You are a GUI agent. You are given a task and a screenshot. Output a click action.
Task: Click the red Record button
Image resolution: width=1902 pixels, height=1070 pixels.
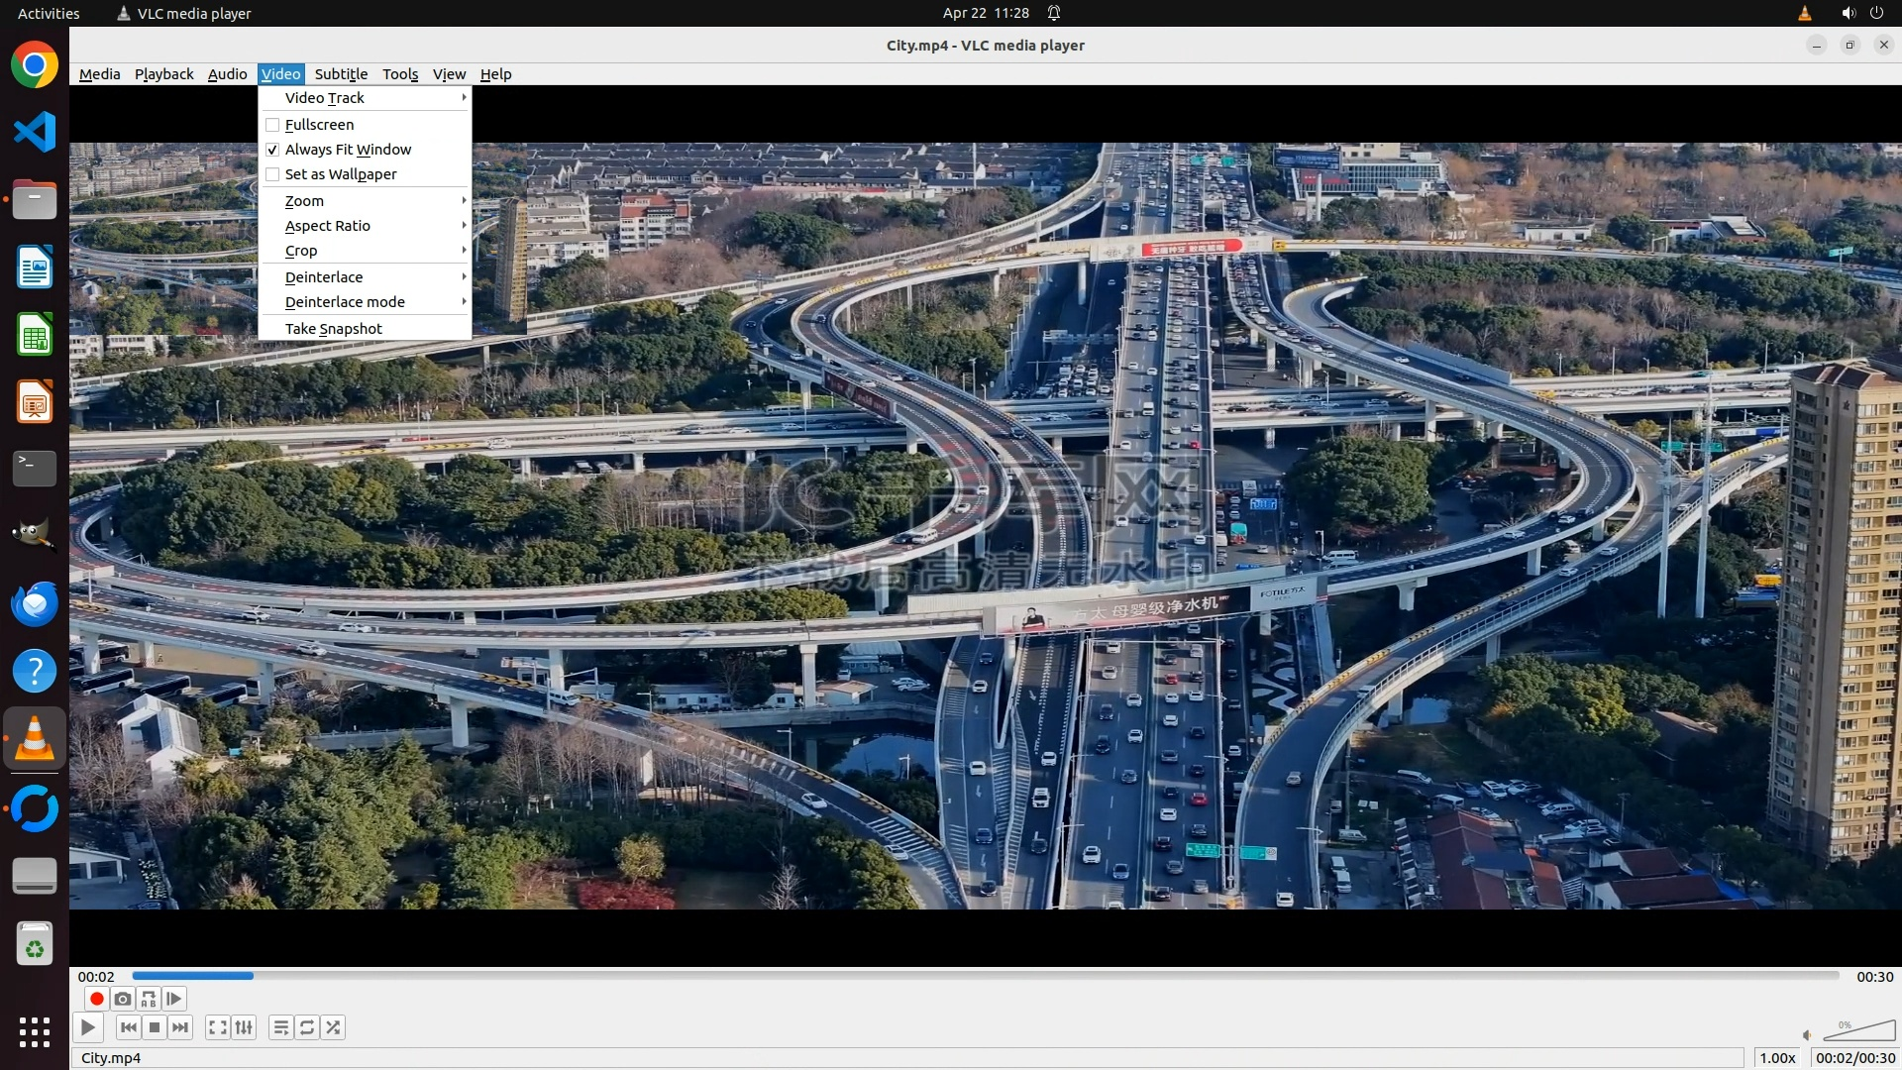pyautogui.click(x=97, y=999)
